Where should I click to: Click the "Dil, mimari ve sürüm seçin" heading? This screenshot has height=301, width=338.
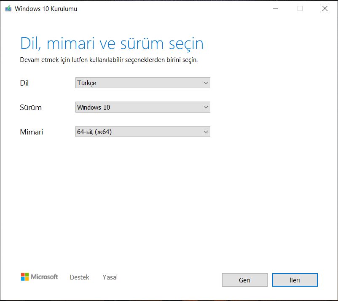click(112, 43)
